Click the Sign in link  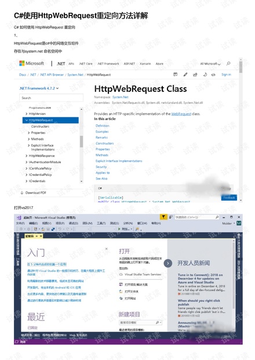[x=226, y=74]
